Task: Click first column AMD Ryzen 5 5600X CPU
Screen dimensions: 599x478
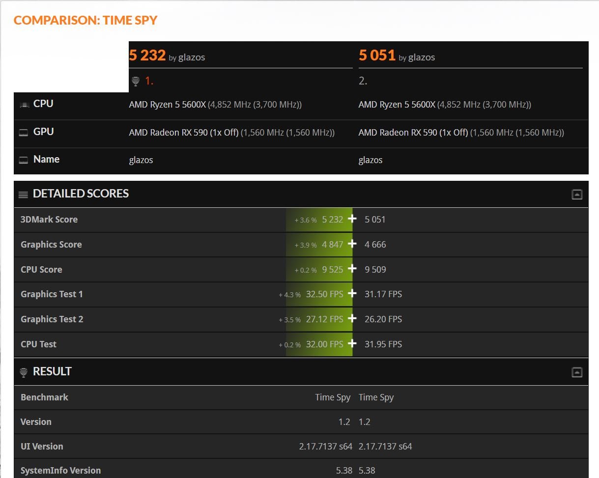Action: tap(168, 105)
